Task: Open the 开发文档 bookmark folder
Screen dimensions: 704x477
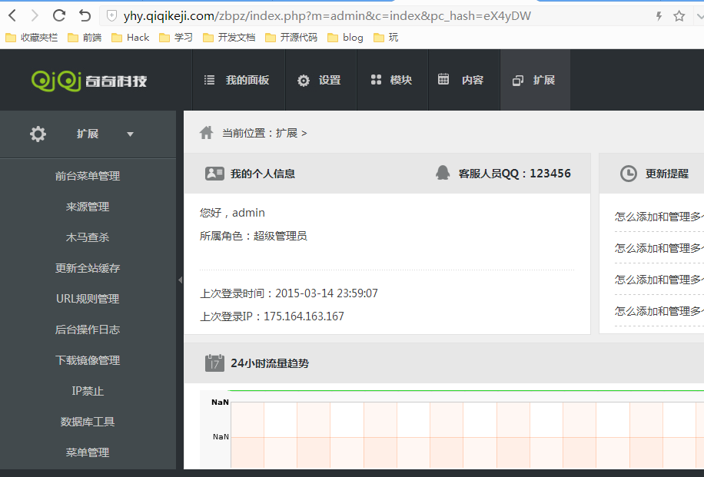Action: click(x=229, y=37)
